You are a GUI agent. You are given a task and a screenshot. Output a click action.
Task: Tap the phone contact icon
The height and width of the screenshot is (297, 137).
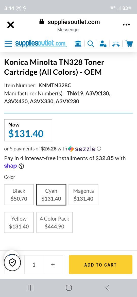click(116, 44)
